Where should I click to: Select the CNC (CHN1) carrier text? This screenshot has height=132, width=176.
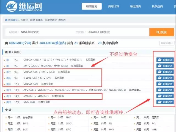(x=45, y=90)
